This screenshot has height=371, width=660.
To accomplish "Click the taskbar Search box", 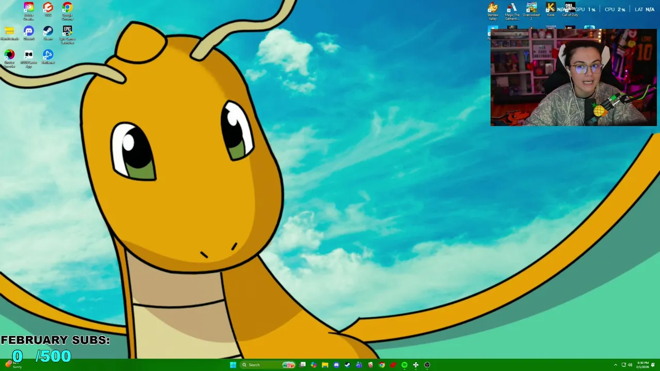I will point(268,365).
